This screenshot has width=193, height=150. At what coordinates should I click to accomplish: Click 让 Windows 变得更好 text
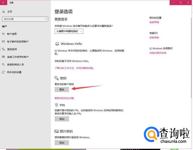point(161,48)
